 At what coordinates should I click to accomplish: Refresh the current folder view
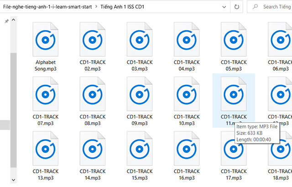click(x=237, y=7)
